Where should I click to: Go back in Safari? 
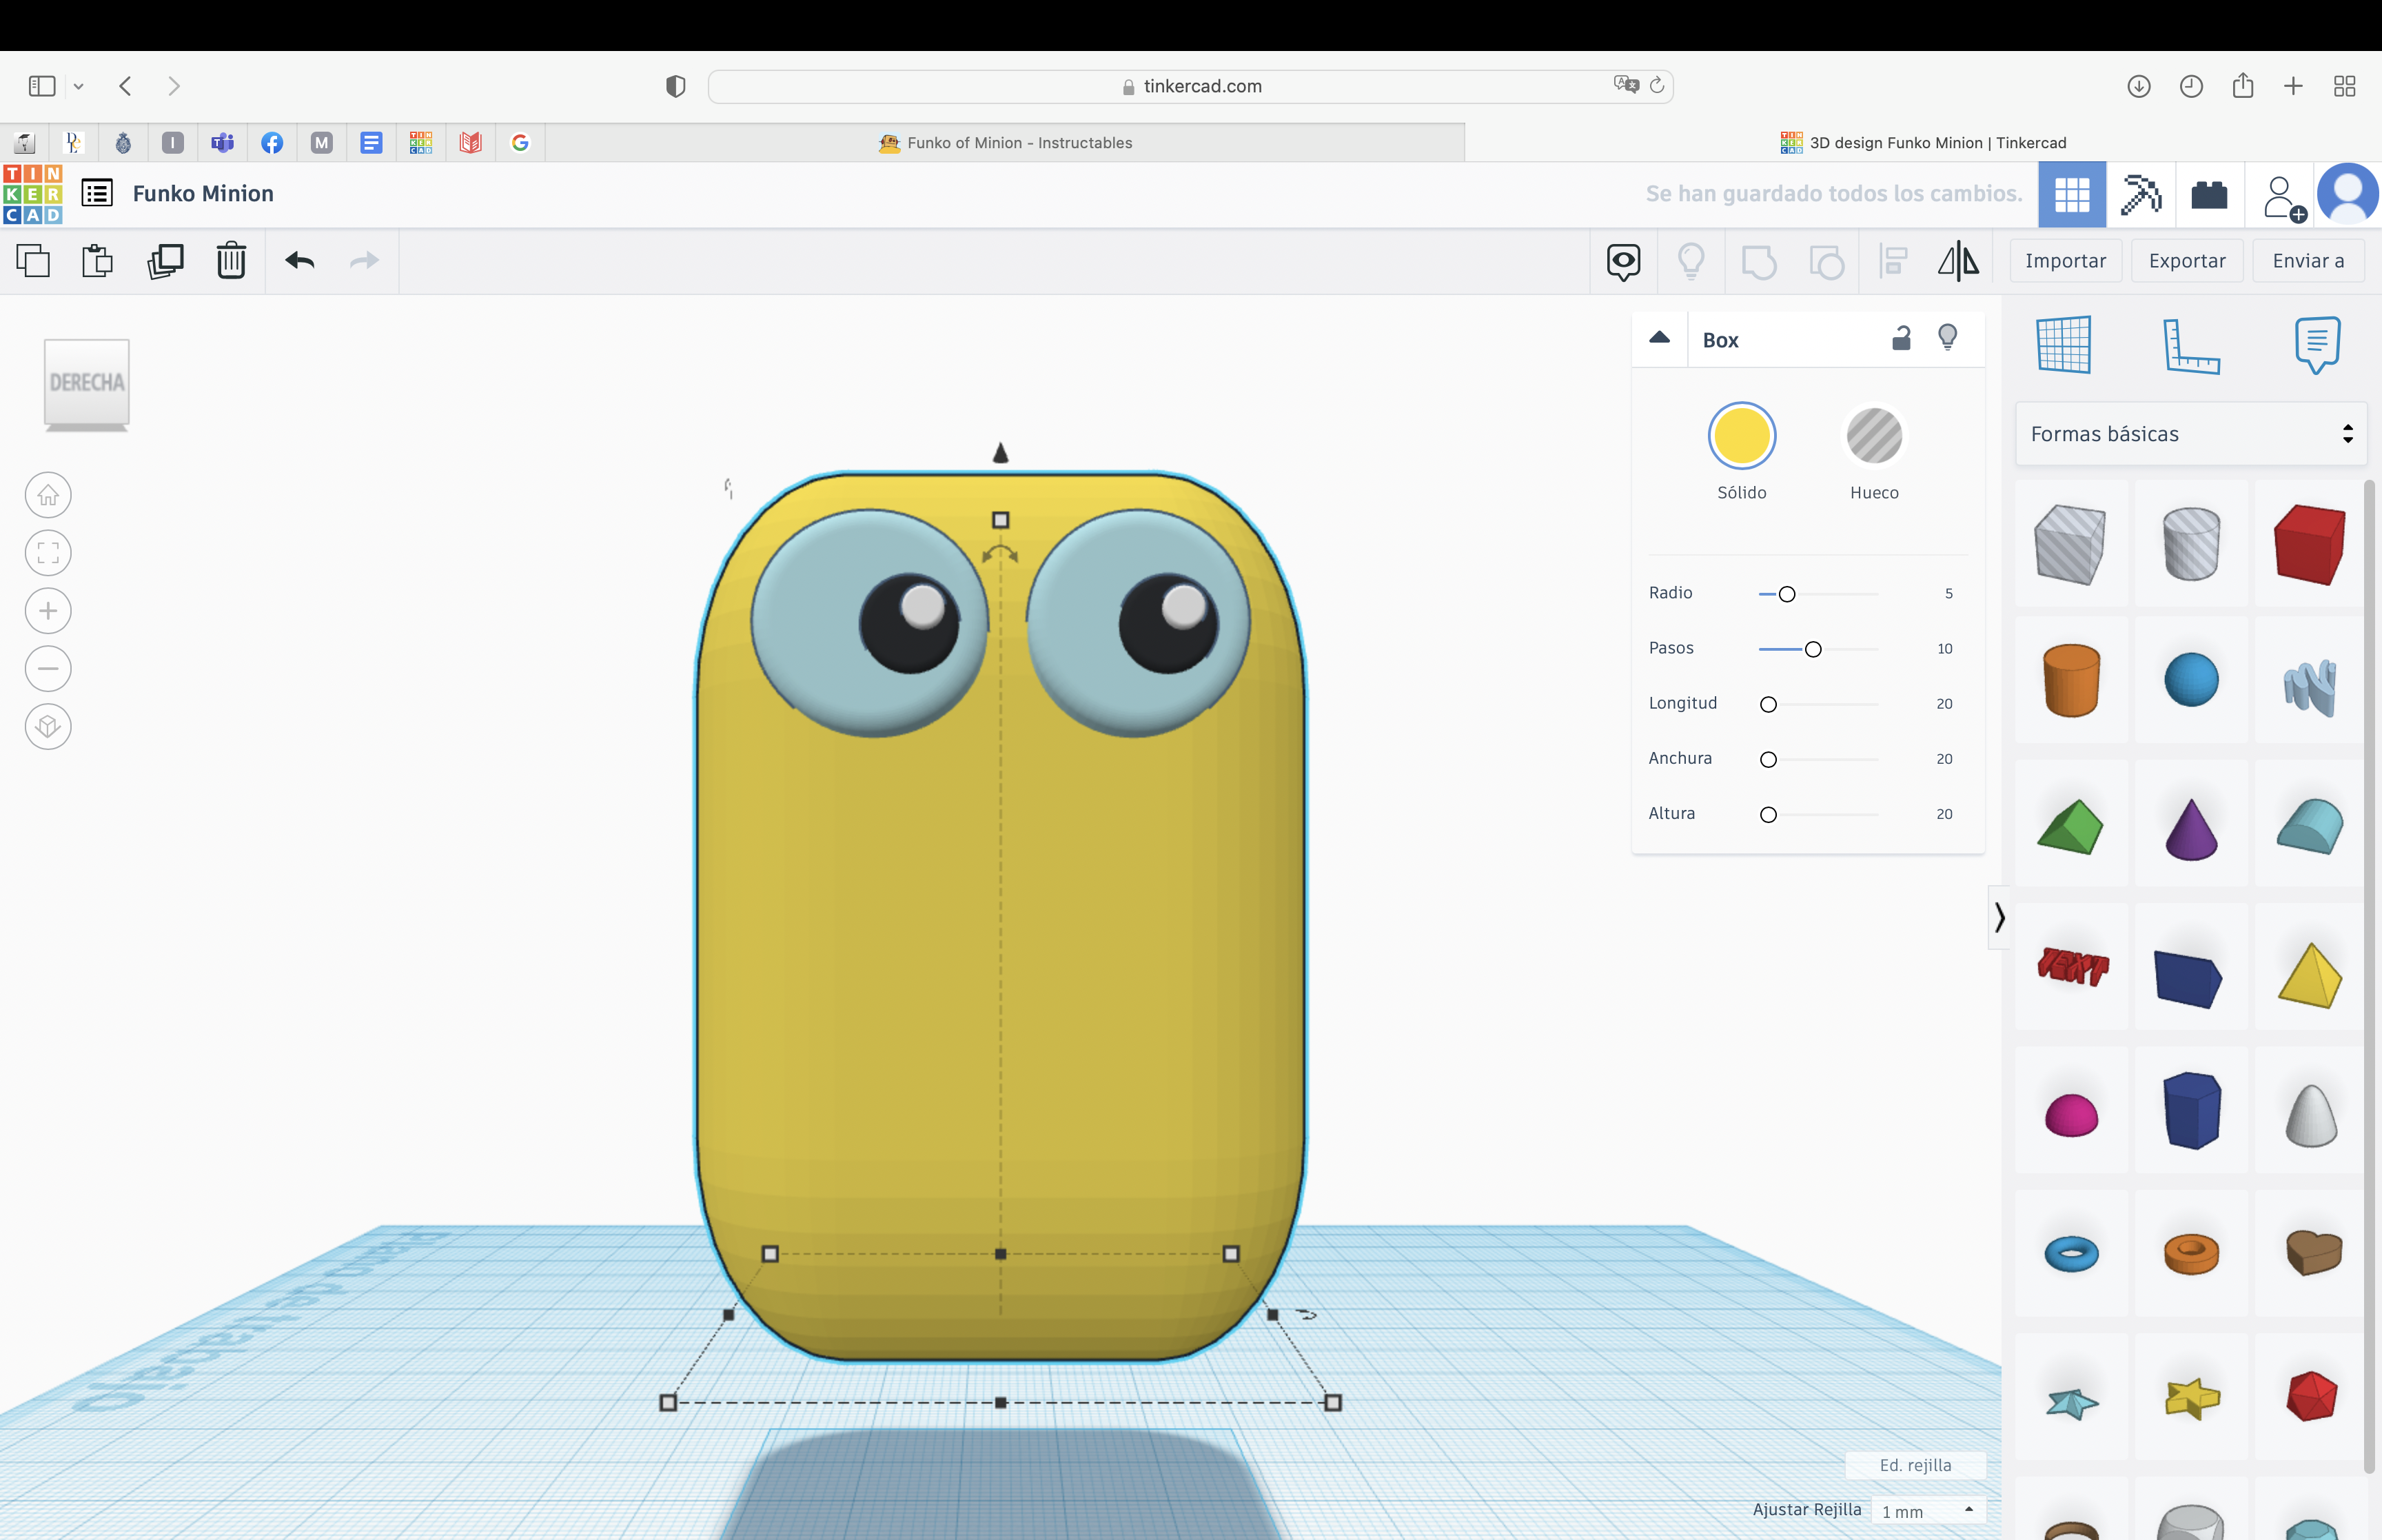(126, 86)
